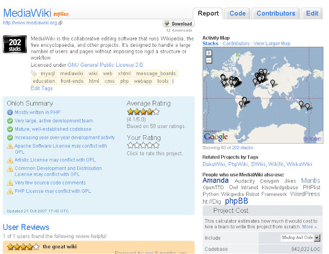Click warning icon beside Common Development and Distribution
The width and height of the screenshot is (329, 254).
click(10, 169)
